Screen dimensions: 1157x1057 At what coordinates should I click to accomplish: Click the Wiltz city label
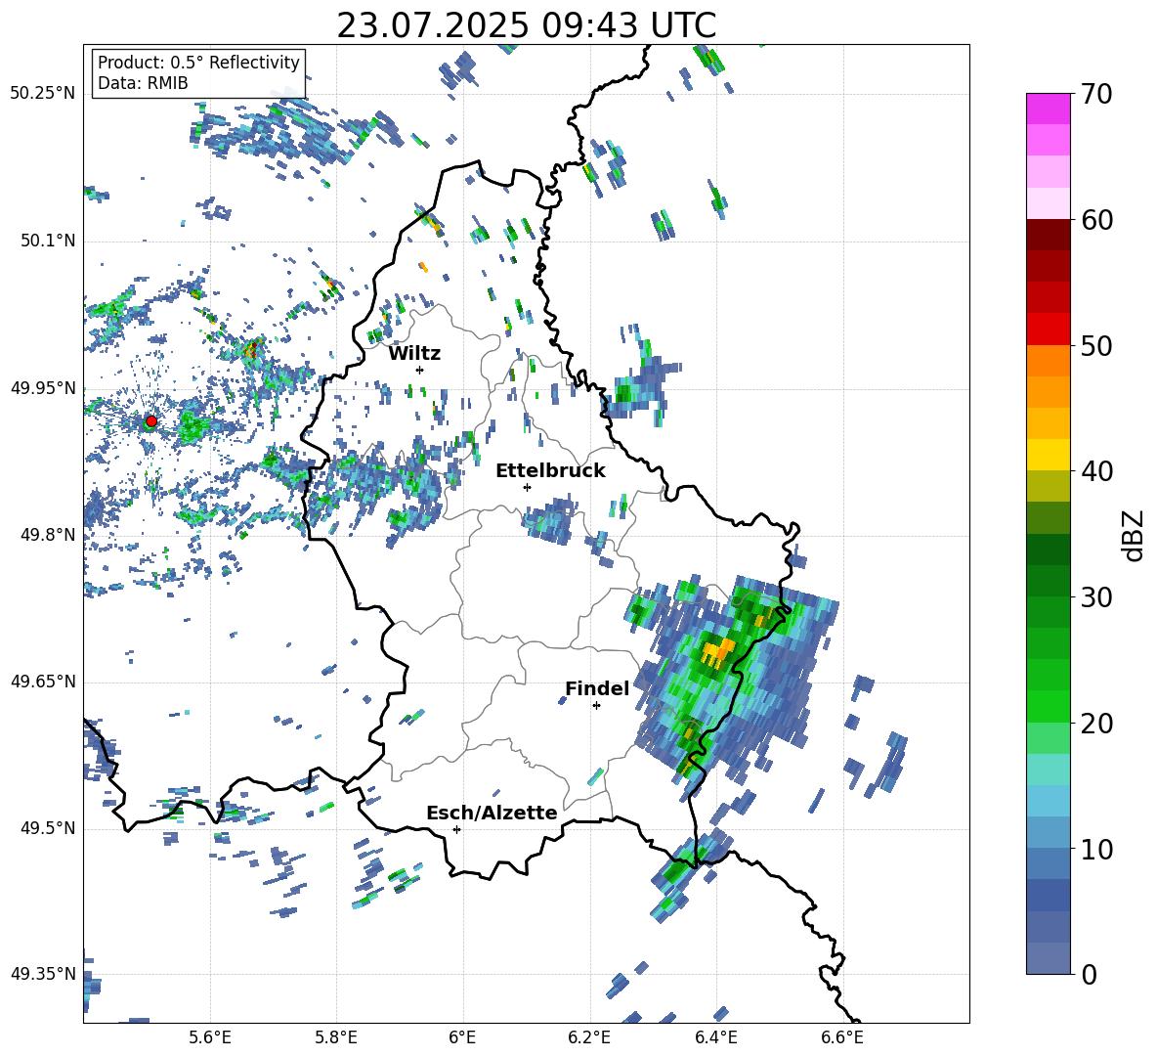point(414,354)
